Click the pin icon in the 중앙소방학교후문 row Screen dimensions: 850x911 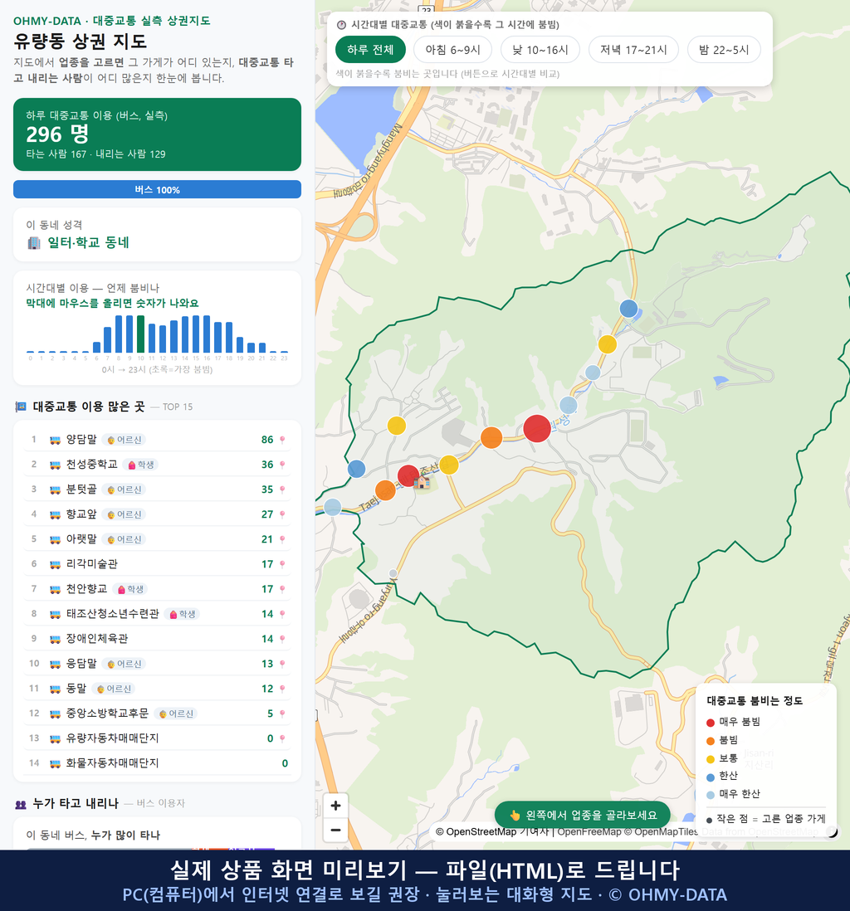pyautogui.click(x=282, y=714)
